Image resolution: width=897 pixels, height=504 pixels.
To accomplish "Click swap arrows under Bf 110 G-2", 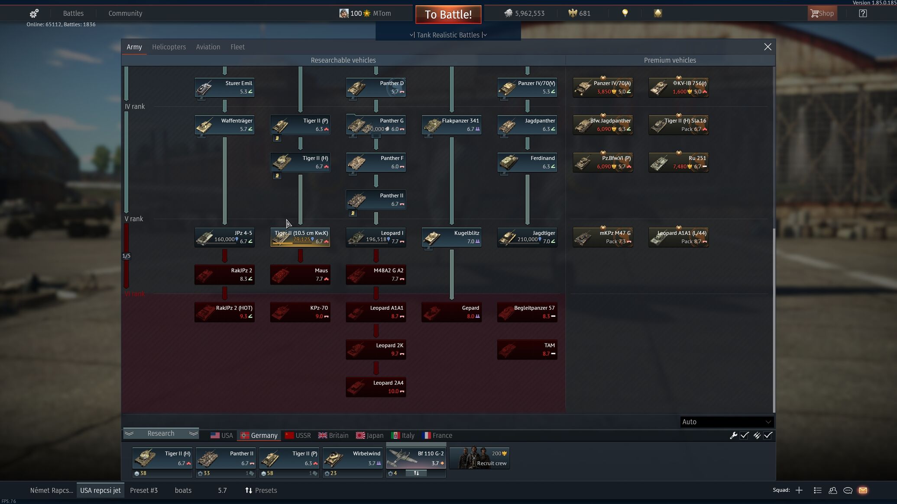I will tap(416, 473).
